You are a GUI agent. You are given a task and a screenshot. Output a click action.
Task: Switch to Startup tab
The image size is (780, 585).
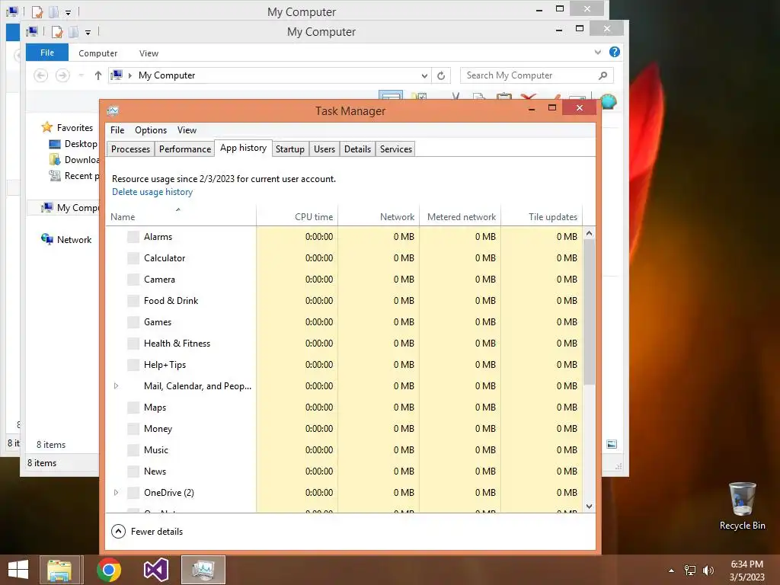tap(290, 149)
